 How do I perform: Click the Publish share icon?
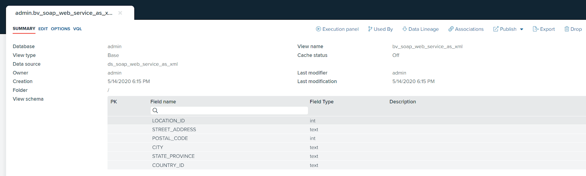click(x=496, y=29)
